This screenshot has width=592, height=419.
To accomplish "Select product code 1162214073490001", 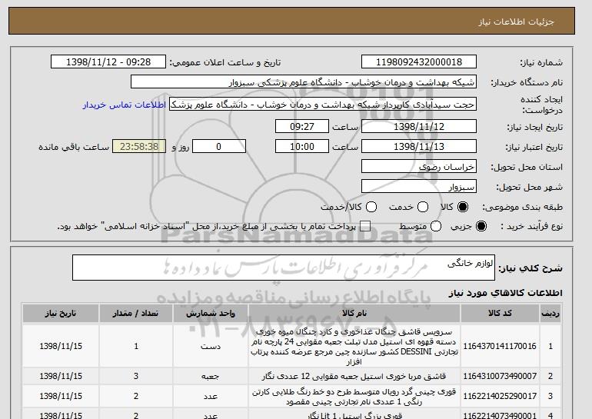I will [x=500, y=415].
